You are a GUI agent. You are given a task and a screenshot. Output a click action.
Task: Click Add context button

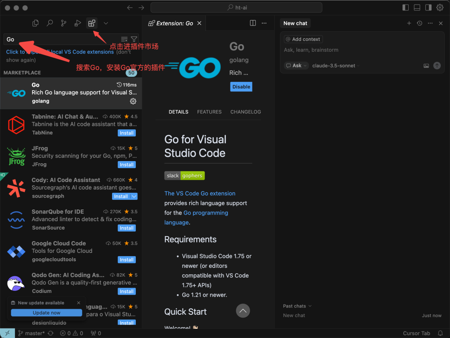pyautogui.click(x=303, y=39)
